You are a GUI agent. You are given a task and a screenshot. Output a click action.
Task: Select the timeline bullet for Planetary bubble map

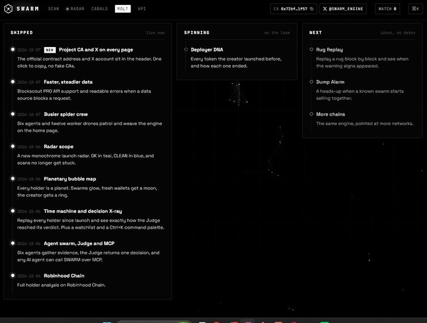point(13,178)
